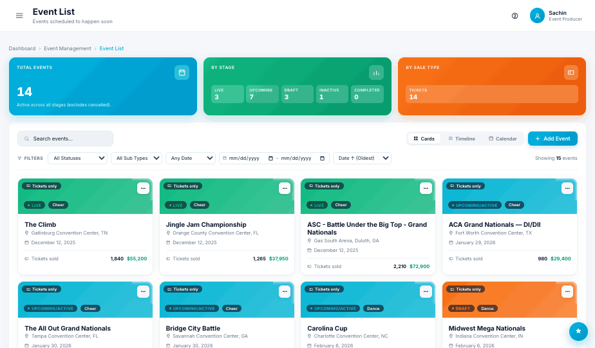Open options menu for ACA Grand Nationals
This screenshot has width=595, height=348.
(567, 188)
